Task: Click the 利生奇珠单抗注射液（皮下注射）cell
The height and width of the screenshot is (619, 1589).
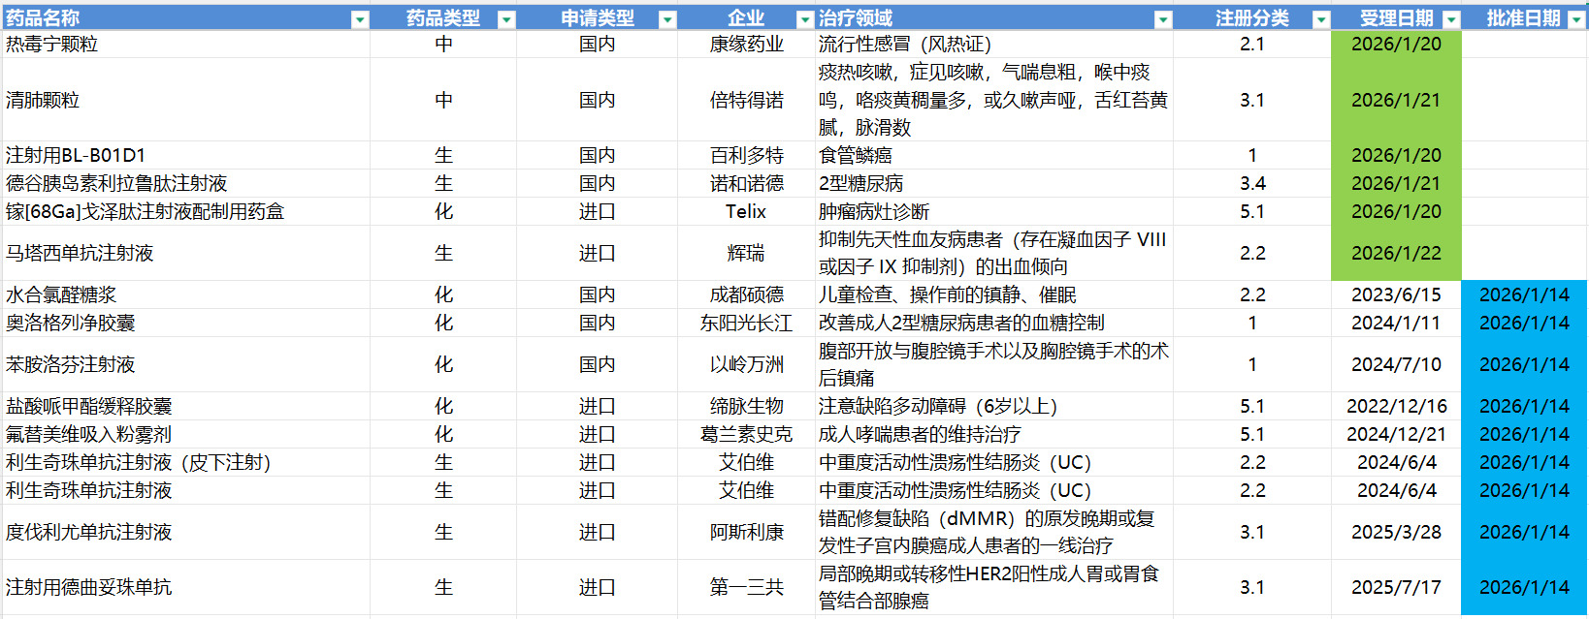Action: (138, 463)
